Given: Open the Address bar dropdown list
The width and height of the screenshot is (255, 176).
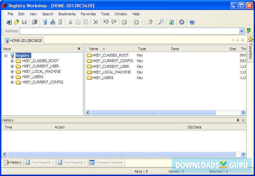Looking at the screenshot, I should click(241, 31).
